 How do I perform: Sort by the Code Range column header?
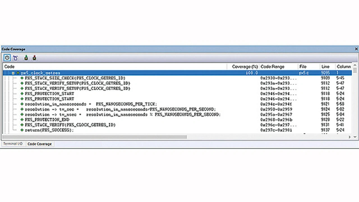coord(272,67)
